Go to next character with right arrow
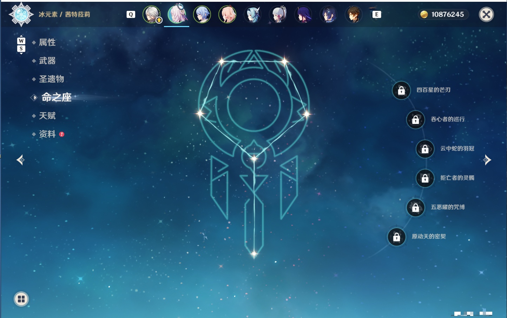This screenshot has height=318, width=507. tap(487, 160)
